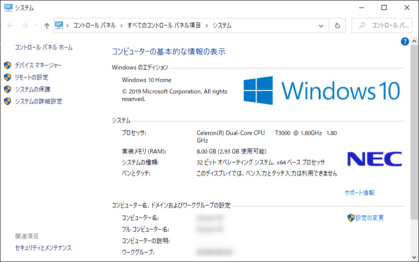This screenshot has width=419, height=262.
Task: Click the システムの種類: label
Action: pyautogui.click(x=140, y=162)
